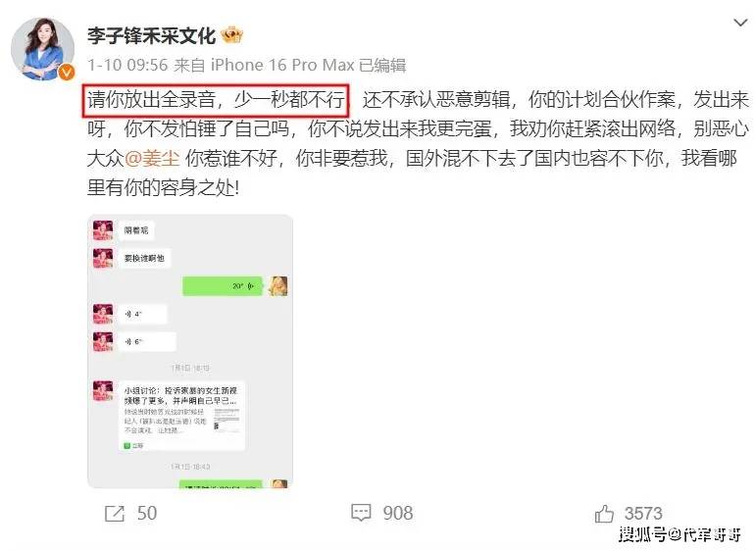
Task: Click the 已编辑 edited label
Action: click(x=382, y=65)
